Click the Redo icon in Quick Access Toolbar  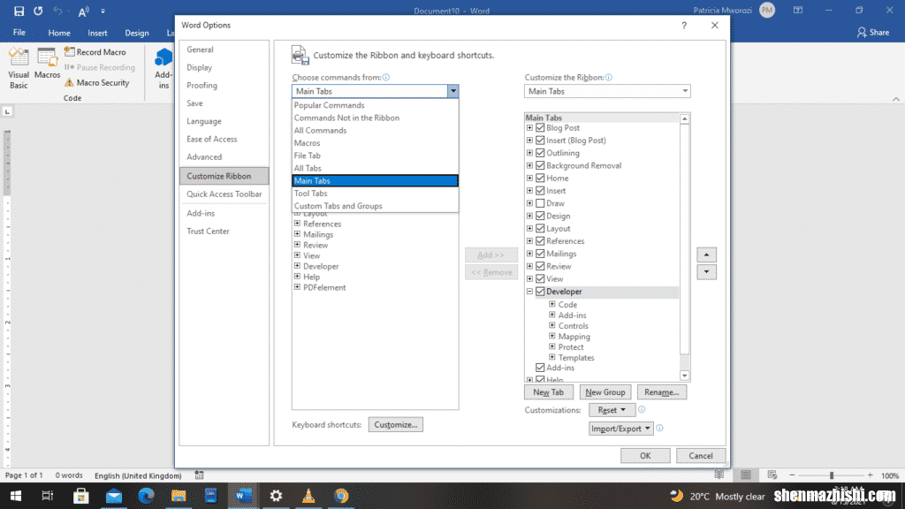(x=38, y=11)
